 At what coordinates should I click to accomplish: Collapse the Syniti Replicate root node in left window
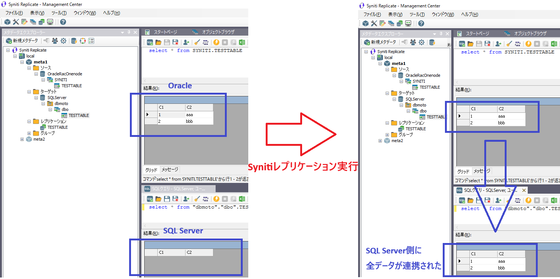8,50
